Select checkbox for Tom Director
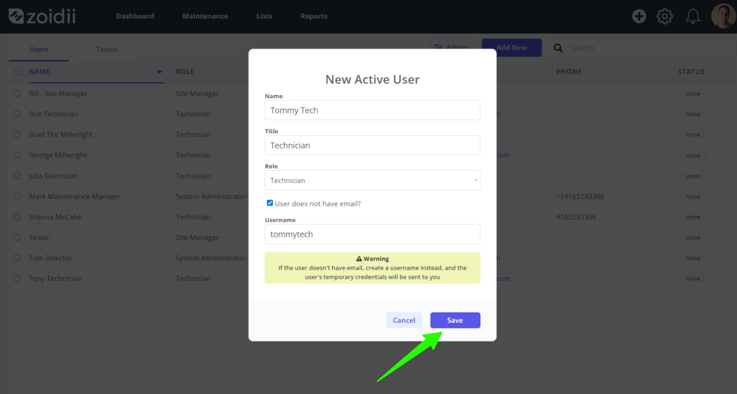 [17, 258]
